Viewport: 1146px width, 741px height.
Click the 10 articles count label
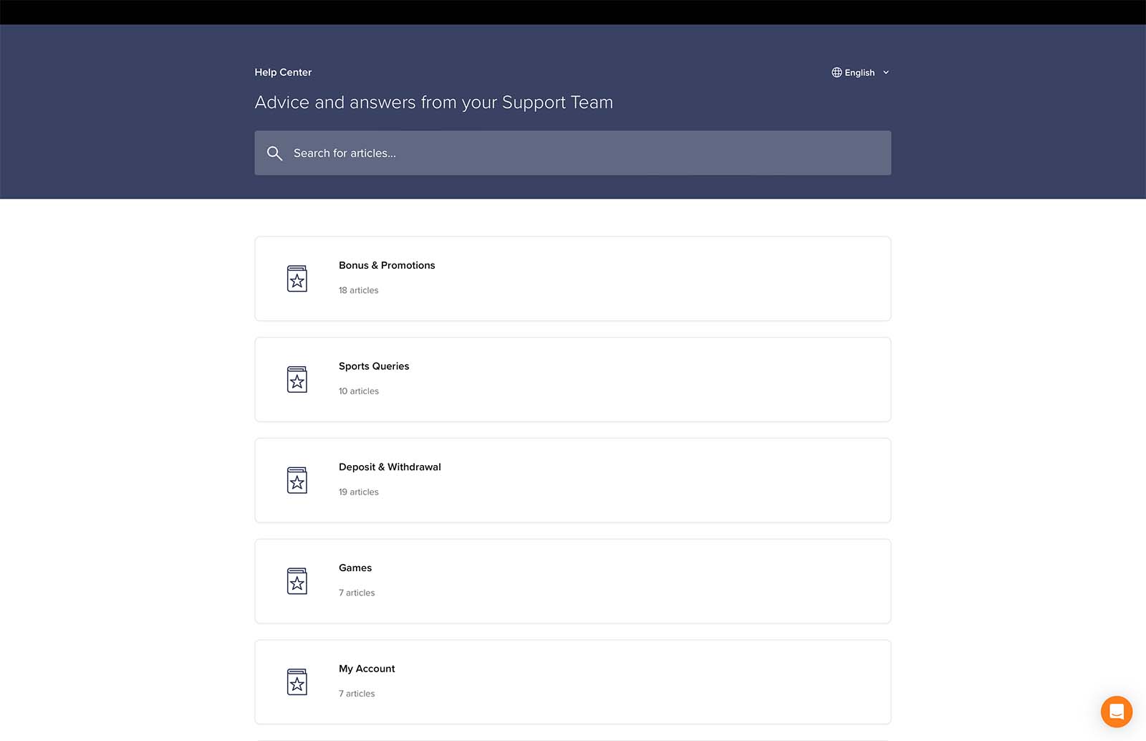click(x=358, y=391)
